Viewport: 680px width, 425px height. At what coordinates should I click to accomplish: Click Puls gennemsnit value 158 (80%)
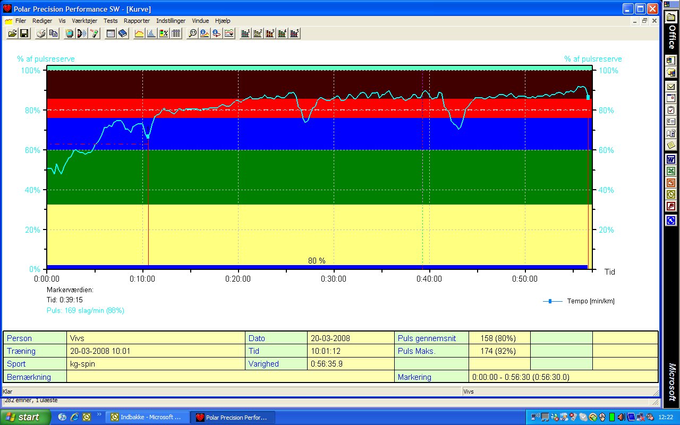click(x=500, y=338)
